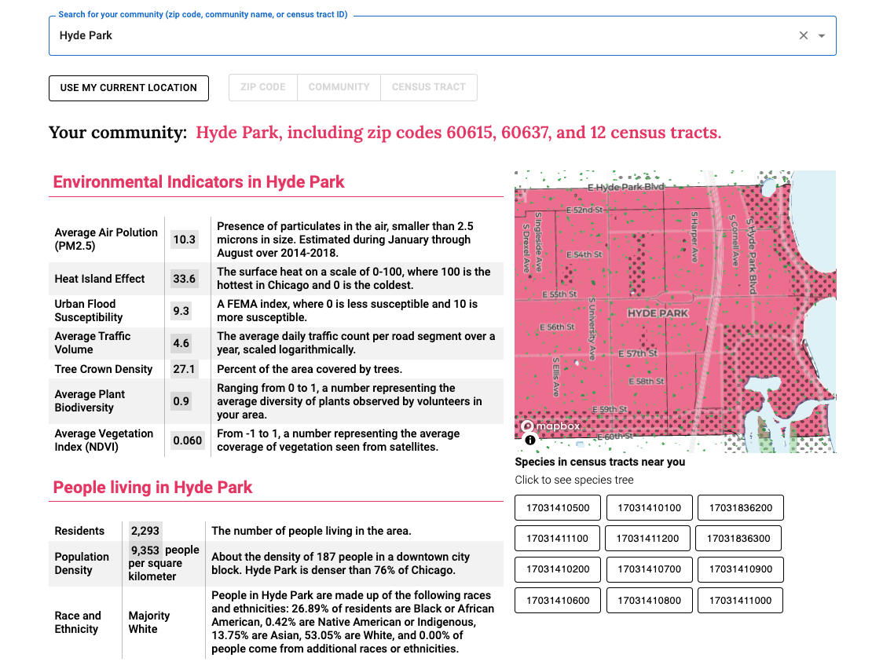Open the Mapbox logo link
The width and height of the screenshot is (883, 669).
click(551, 426)
